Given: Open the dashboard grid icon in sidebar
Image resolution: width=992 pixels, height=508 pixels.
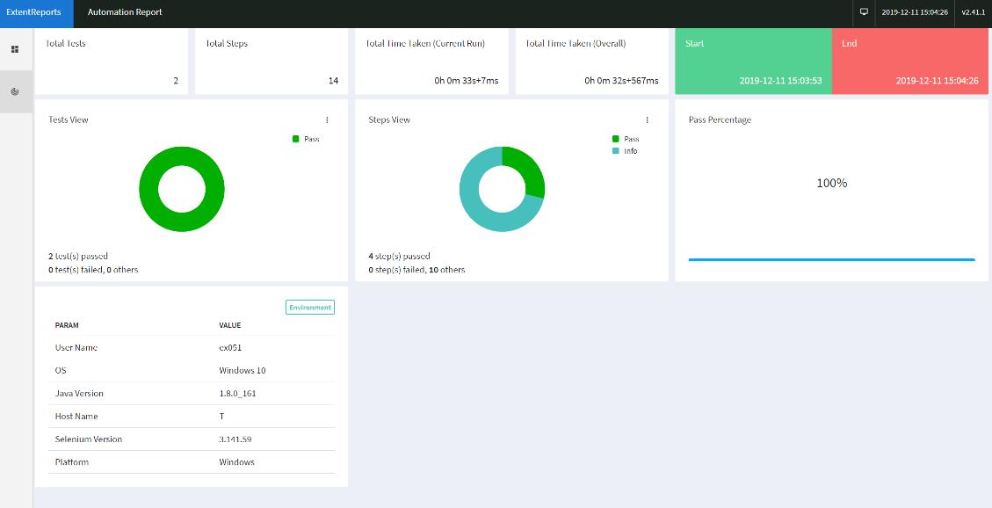Looking at the screenshot, I should click(15, 49).
